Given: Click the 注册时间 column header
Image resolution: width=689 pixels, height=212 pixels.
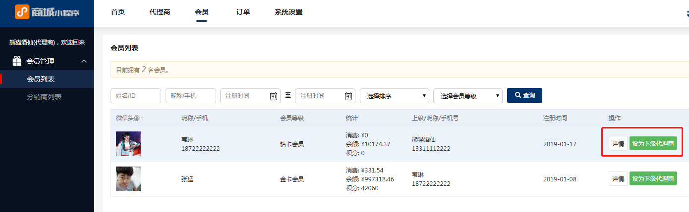Looking at the screenshot, I should pyautogui.click(x=555, y=118).
